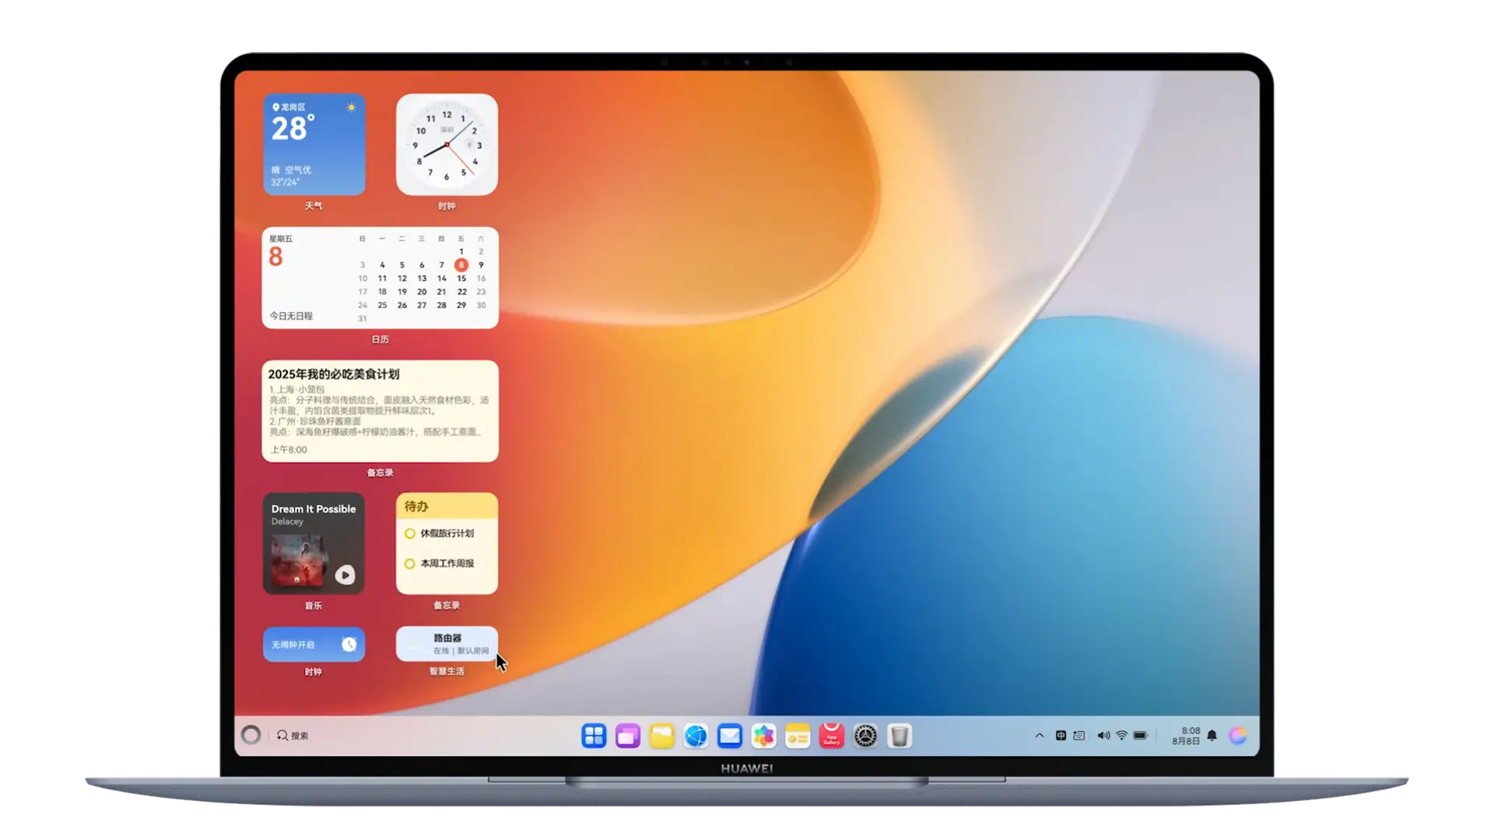Select date 1 in calendar widget

tap(461, 252)
